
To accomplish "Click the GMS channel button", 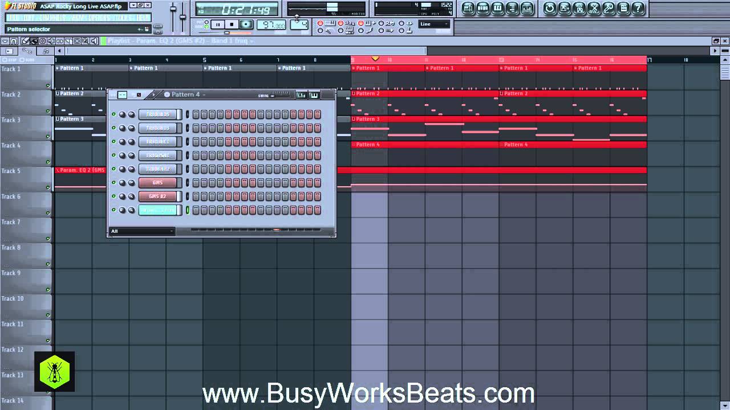I will pyautogui.click(x=158, y=183).
